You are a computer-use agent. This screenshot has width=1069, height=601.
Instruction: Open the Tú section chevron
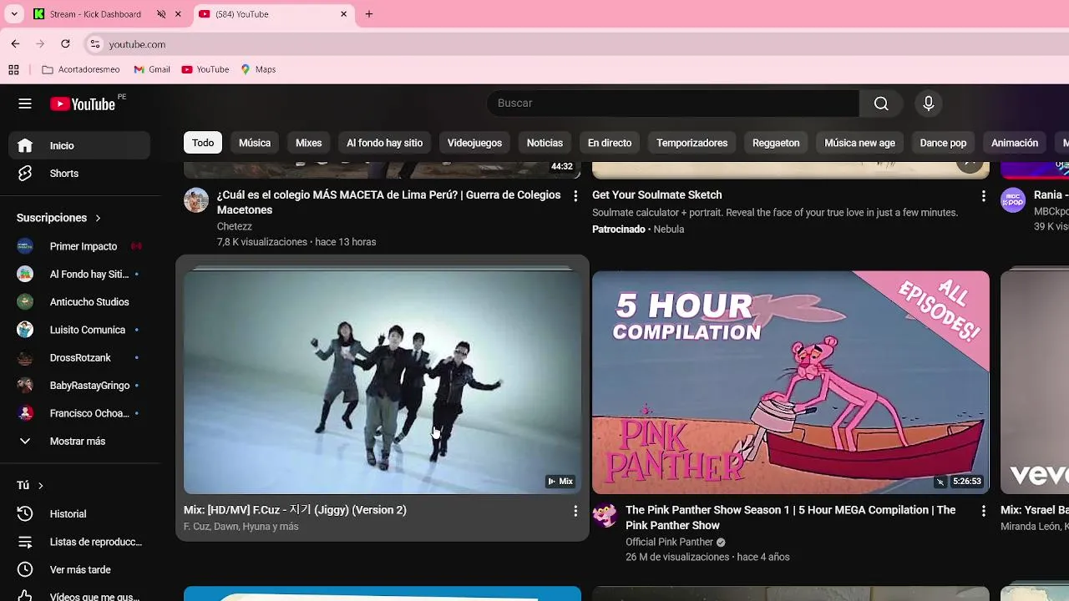pyautogui.click(x=40, y=486)
